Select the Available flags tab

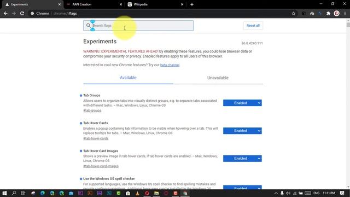[x=128, y=78]
